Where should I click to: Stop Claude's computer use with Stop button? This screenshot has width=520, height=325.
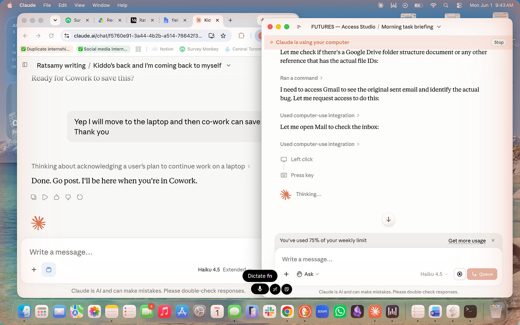click(x=499, y=42)
